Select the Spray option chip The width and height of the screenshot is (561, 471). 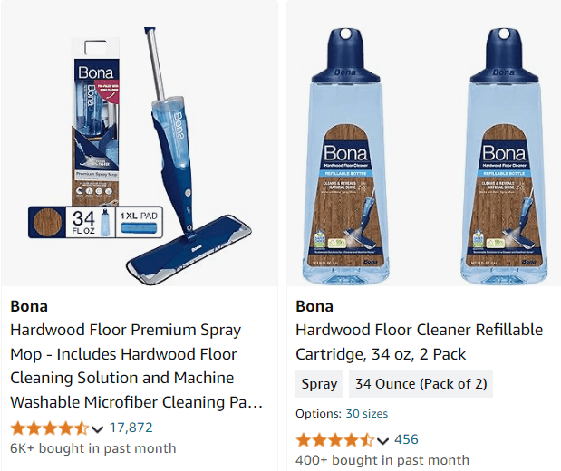tap(319, 384)
